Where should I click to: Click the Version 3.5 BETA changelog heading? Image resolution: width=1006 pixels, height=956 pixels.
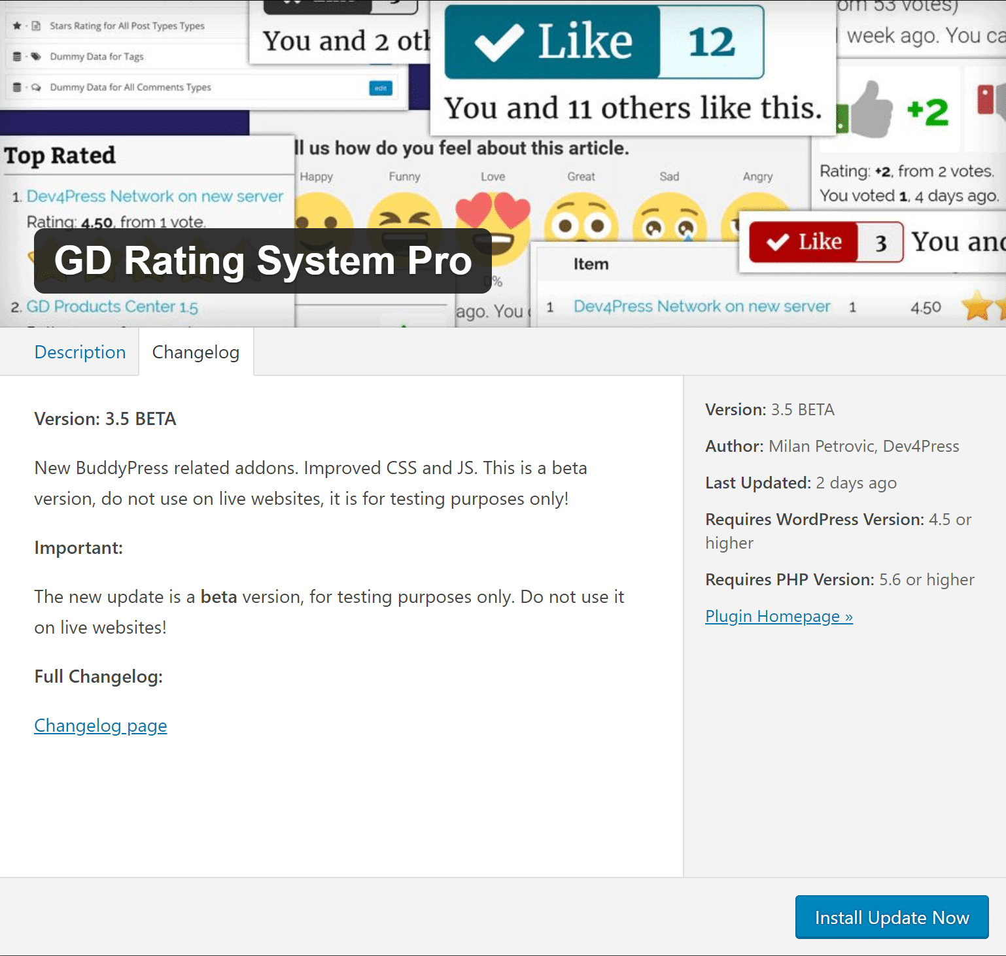coord(105,418)
